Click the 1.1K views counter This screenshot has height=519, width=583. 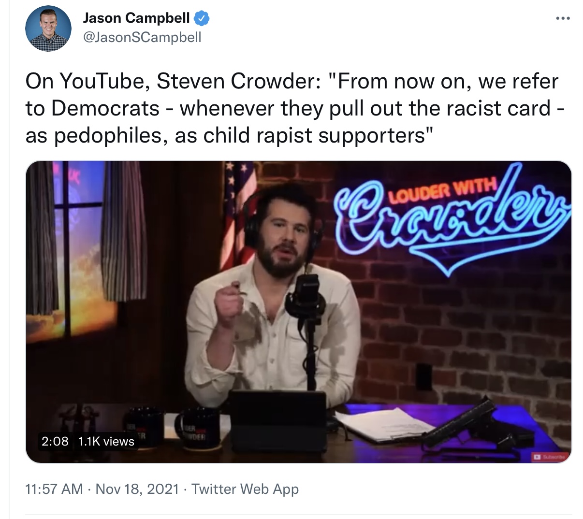pos(106,441)
